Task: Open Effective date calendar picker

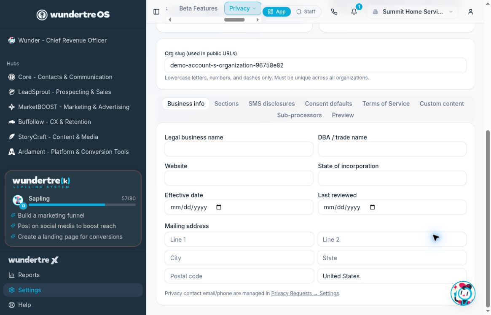Action: pos(219,207)
